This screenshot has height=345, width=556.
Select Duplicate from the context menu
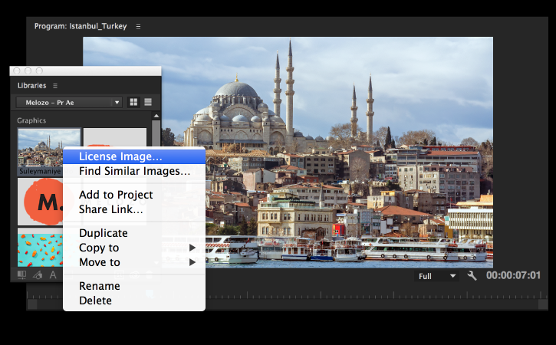tap(134, 233)
